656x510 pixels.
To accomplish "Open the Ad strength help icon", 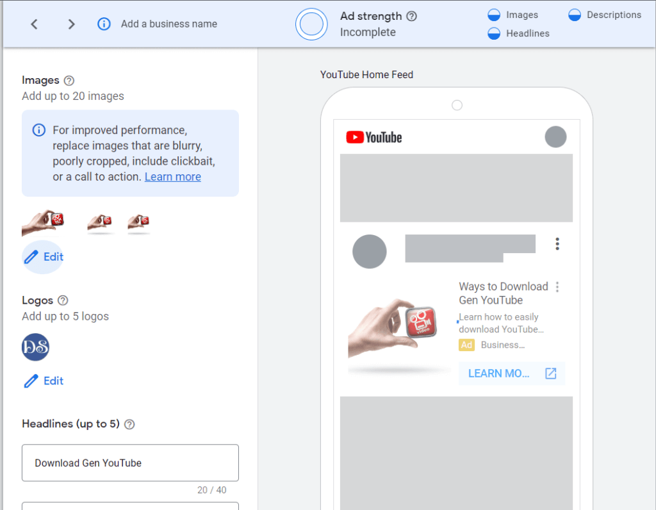I will tap(412, 16).
